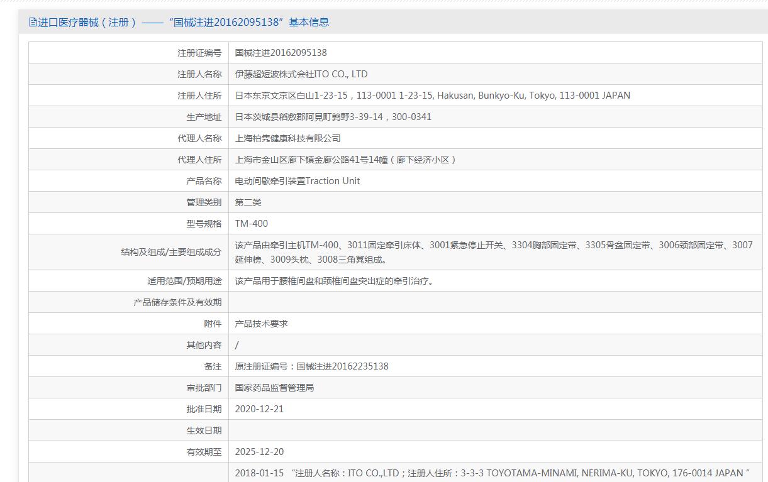Click the label 代理人名称
The image size is (768, 482).
pyautogui.click(x=199, y=138)
